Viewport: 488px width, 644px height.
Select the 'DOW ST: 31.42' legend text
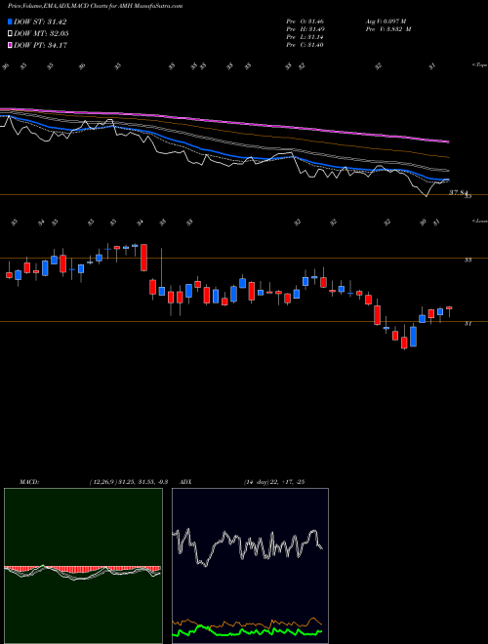pos(40,21)
